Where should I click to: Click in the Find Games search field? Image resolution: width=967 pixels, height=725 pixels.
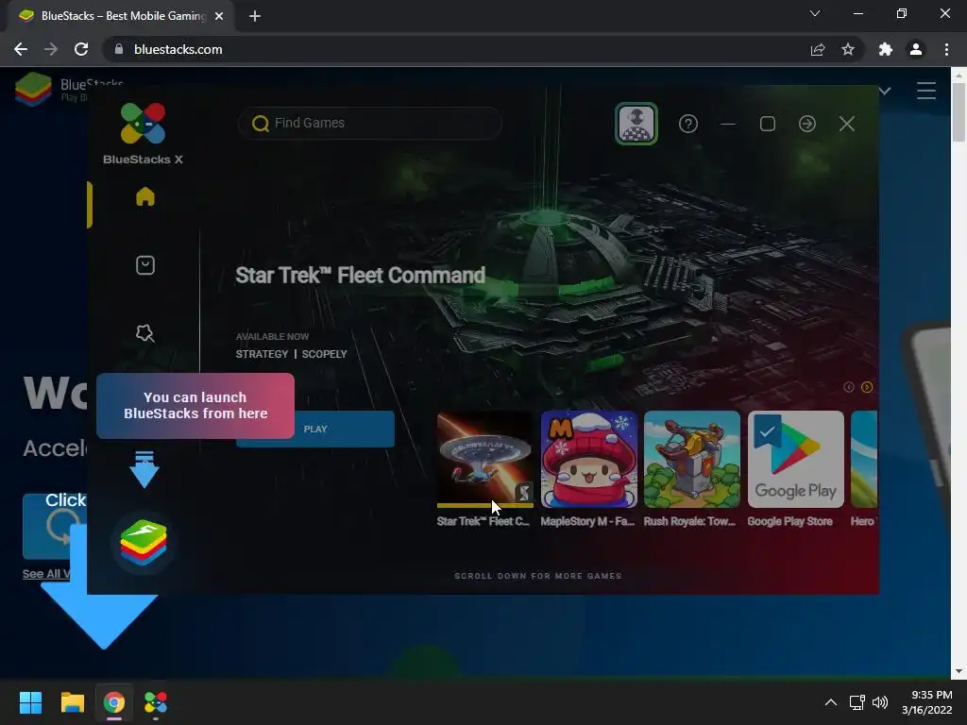(370, 124)
